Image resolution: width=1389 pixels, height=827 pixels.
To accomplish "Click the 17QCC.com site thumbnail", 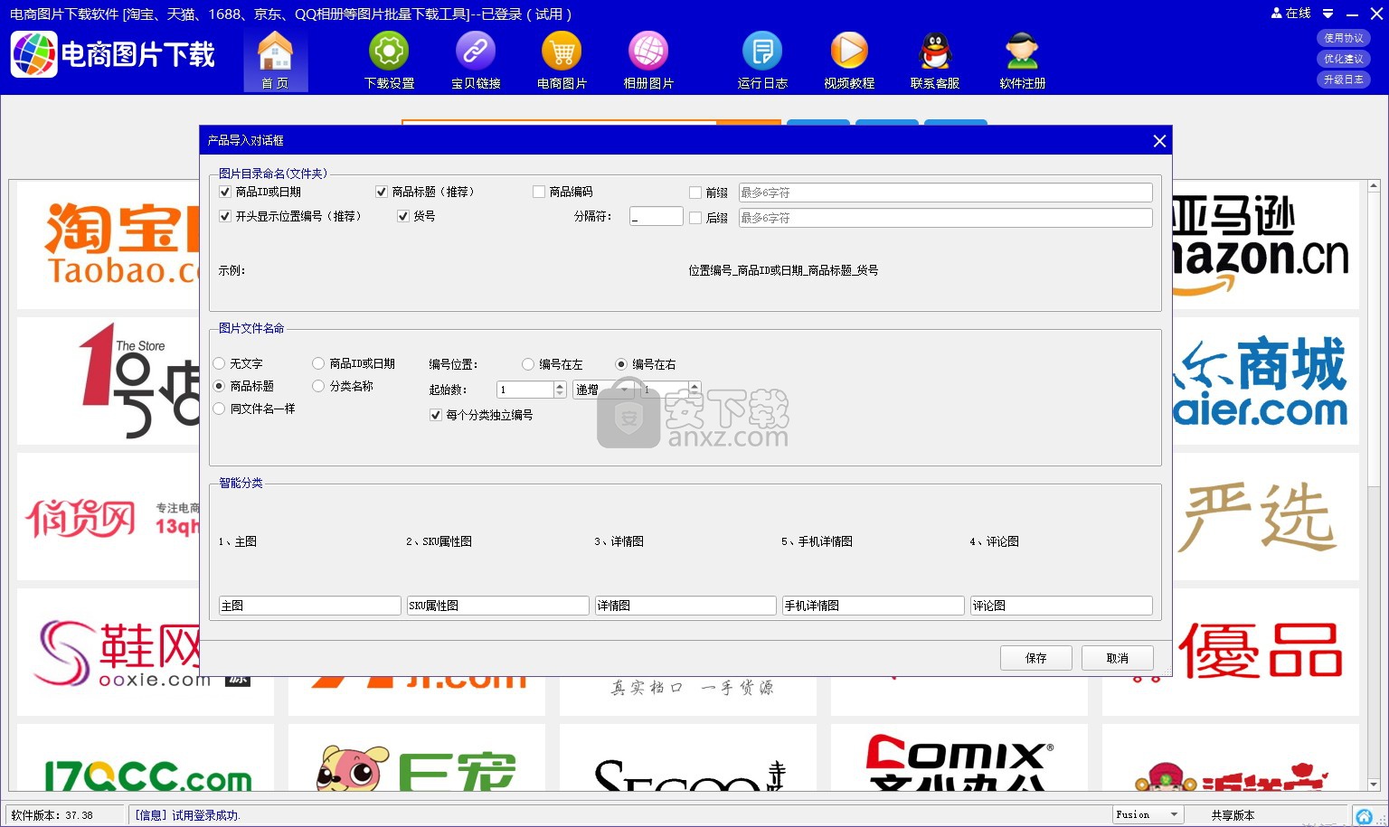I will click(x=146, y=757).
